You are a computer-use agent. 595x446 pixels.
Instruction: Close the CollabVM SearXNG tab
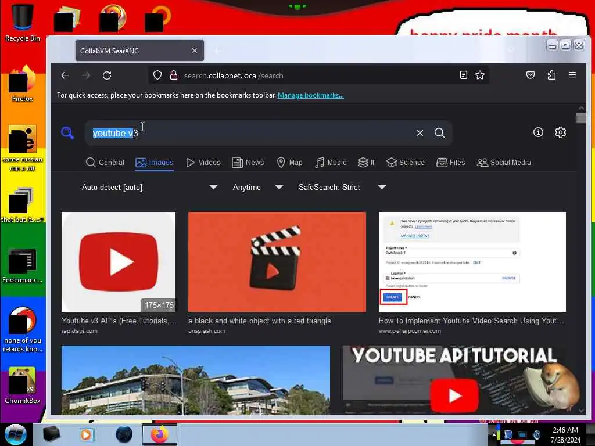coord(194,51)
